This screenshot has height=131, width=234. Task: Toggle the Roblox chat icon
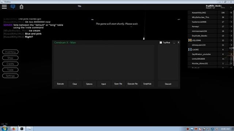[13, 7]
